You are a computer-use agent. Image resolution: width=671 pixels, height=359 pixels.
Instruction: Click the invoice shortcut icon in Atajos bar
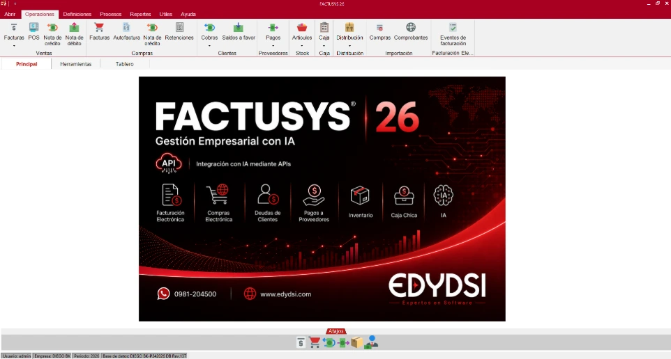pos(301,342)
